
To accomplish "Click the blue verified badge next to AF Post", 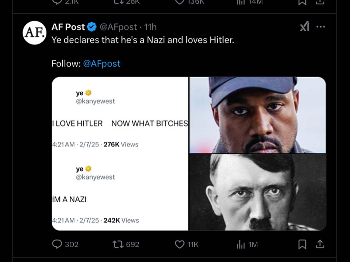I will [x=92, y=27].
